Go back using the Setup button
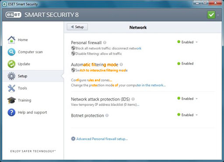The height and width of the screenshot is (162, 224). (77, 27)
